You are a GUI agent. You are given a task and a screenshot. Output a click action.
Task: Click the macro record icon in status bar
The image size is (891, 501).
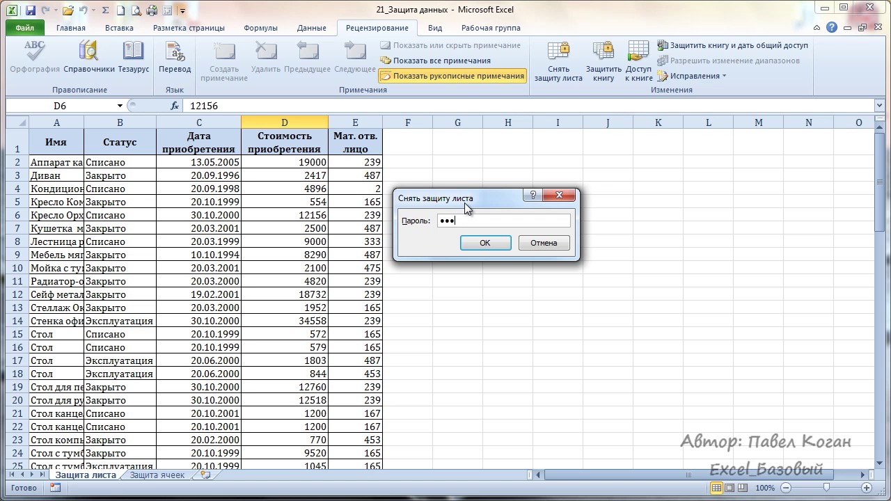pyautogui.click(x=55, y=488)
